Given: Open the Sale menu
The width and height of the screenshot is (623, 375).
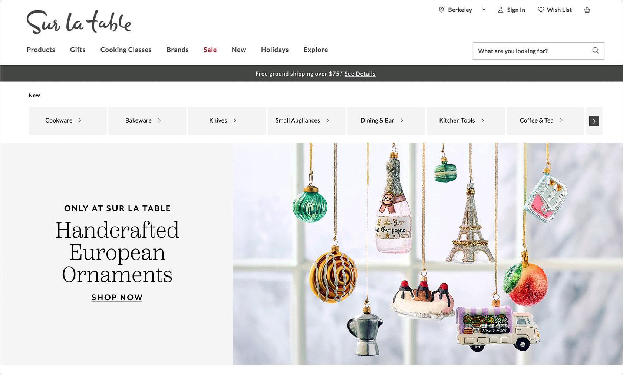Looking at the screenshot, I should (210, 50).
